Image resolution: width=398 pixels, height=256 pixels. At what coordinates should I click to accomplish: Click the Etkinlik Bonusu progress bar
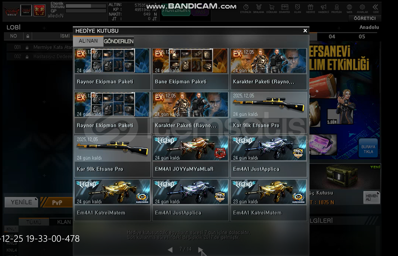(x=86, y=6)
